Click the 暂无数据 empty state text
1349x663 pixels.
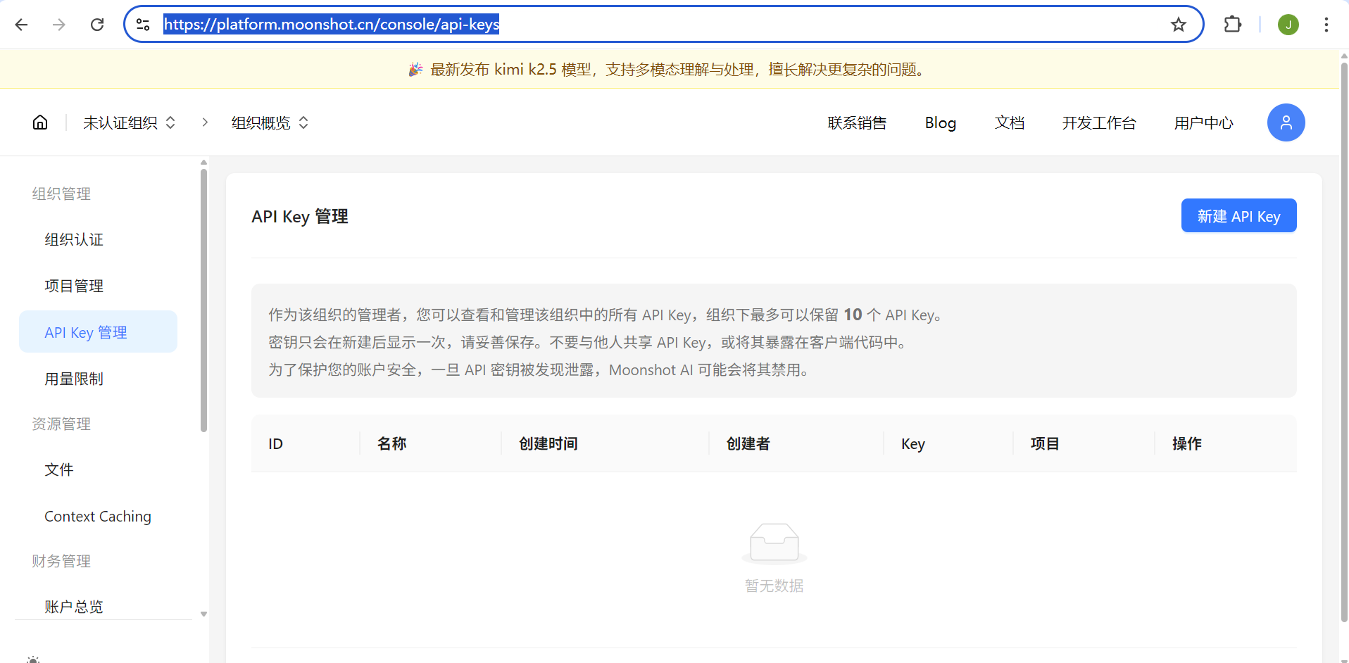tap(774, 586)
